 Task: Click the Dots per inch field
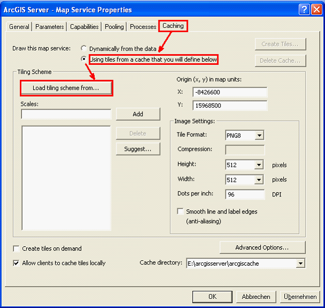click(x=245, y=194)
